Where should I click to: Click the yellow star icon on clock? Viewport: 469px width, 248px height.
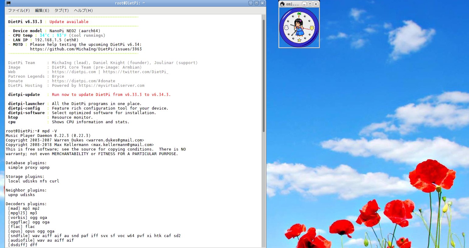299,40
